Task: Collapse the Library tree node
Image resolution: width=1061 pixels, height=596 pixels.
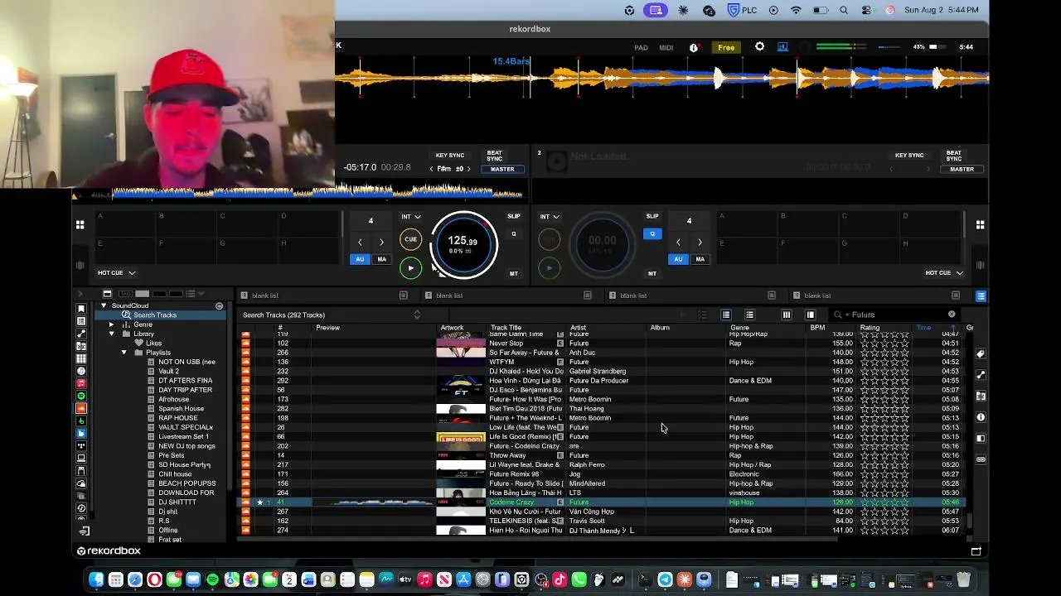Action: click(112, 334)
